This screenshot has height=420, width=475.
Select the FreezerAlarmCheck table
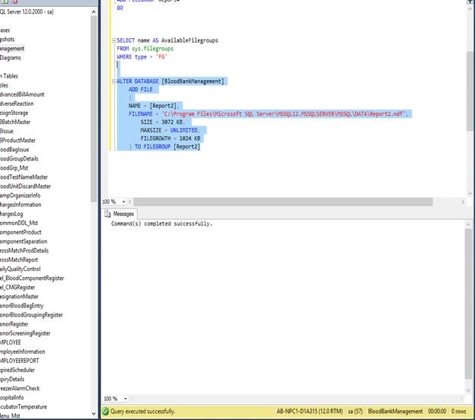[x=20, y=388]
